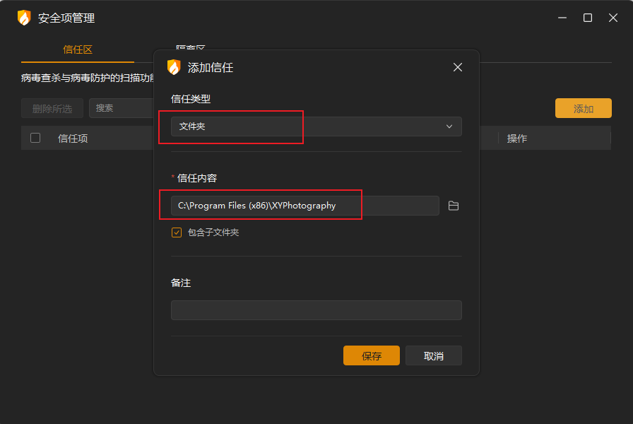
Task: Focus the 搜索 search box
Action: pos(122,108)
